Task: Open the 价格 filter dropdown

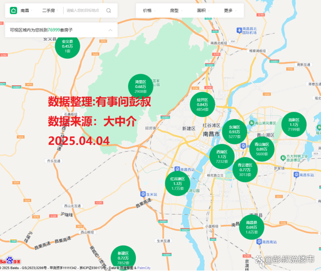Action: coord(149,10)
